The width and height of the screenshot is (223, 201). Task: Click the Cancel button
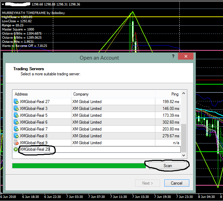tap(177, 183)
